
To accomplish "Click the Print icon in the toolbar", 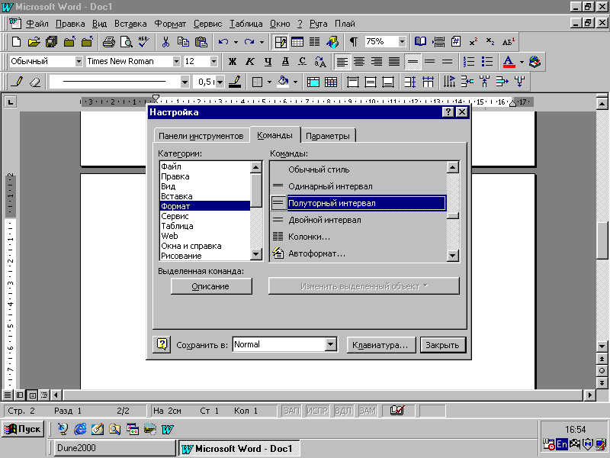I will tap(108, 42).
